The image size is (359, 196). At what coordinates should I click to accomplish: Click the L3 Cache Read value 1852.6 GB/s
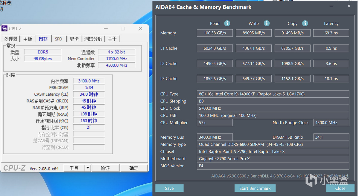pos(215,79)
